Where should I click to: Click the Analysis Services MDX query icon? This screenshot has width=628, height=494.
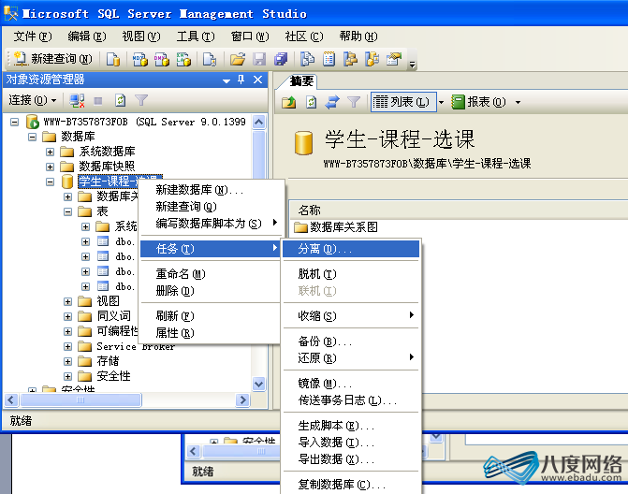pyautogui.click(x=140, y=59)
